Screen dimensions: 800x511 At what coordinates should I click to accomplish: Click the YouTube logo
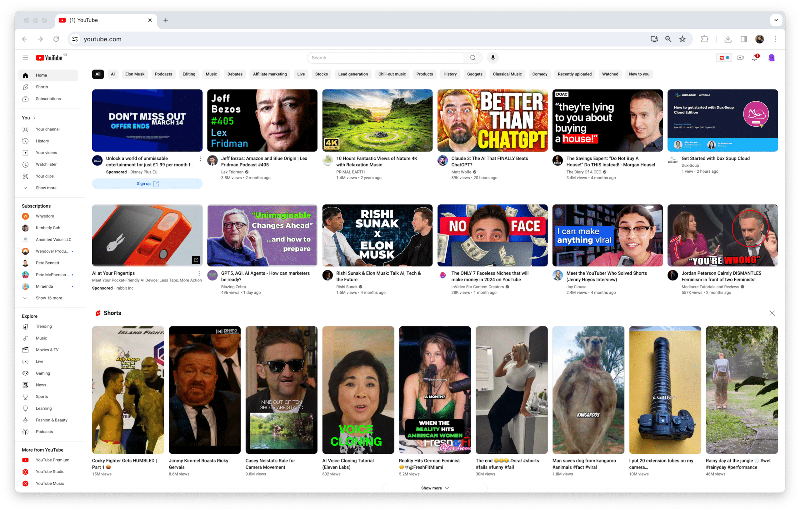[x=50, y=58]
